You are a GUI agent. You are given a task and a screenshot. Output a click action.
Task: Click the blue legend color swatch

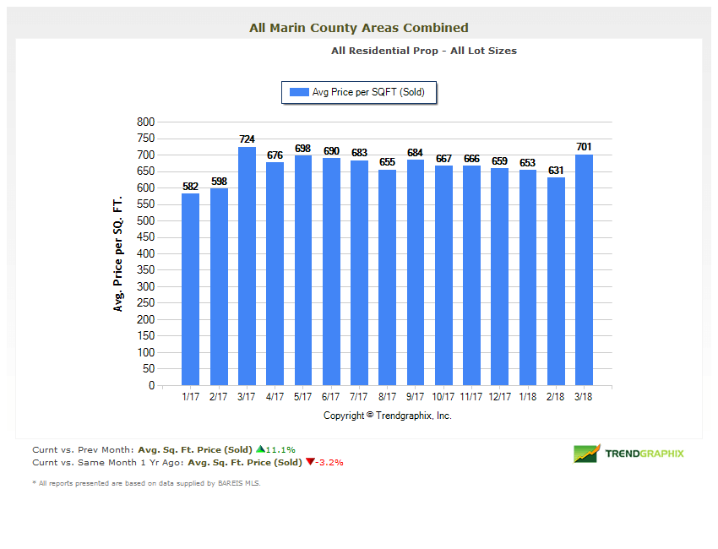(299, 92)
